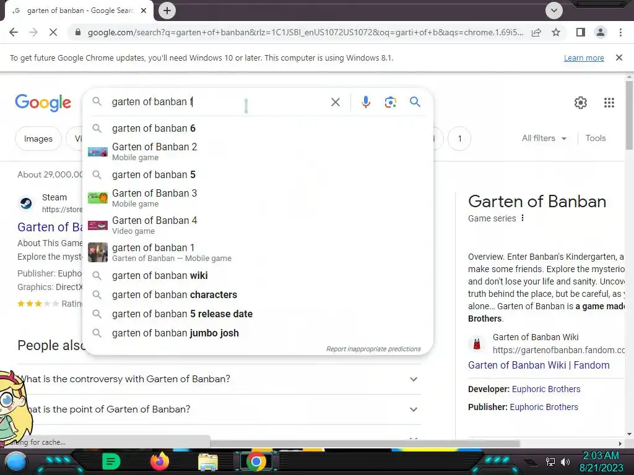Open the Chrome profile avatar
634x475 pixels.
[x=601, y=32]
